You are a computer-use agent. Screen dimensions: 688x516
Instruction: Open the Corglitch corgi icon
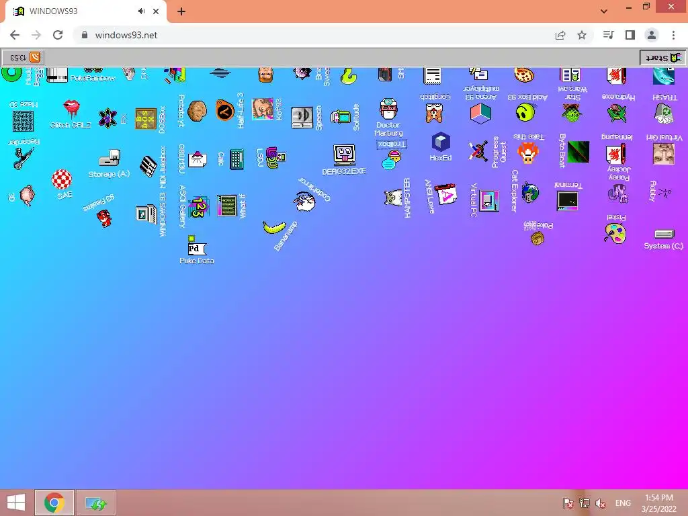(x=435, y=113)
